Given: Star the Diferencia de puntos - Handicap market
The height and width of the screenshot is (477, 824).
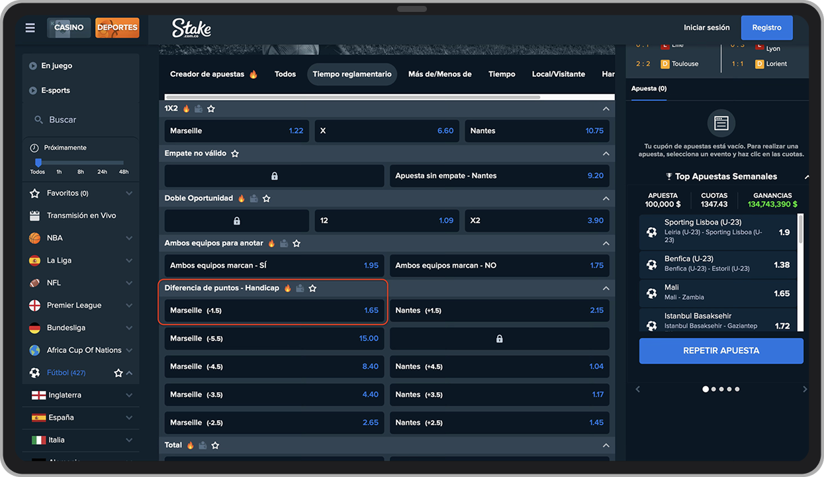Looking at the screenshot, I should tap(312, 288).
